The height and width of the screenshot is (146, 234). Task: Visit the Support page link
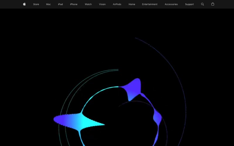pos(189,4)
